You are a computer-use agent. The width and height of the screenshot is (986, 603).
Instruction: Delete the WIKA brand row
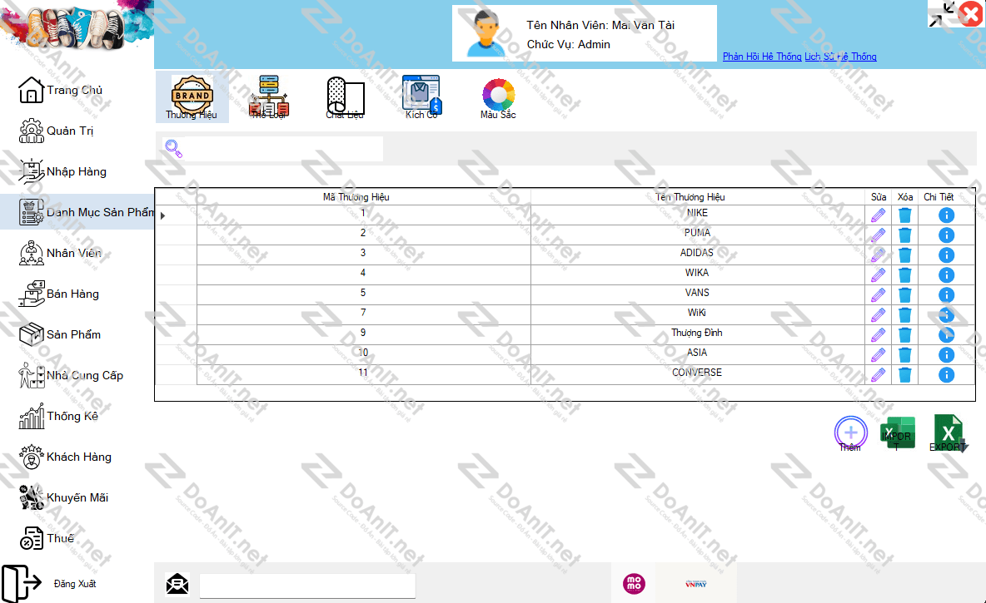tap(905, 274)
